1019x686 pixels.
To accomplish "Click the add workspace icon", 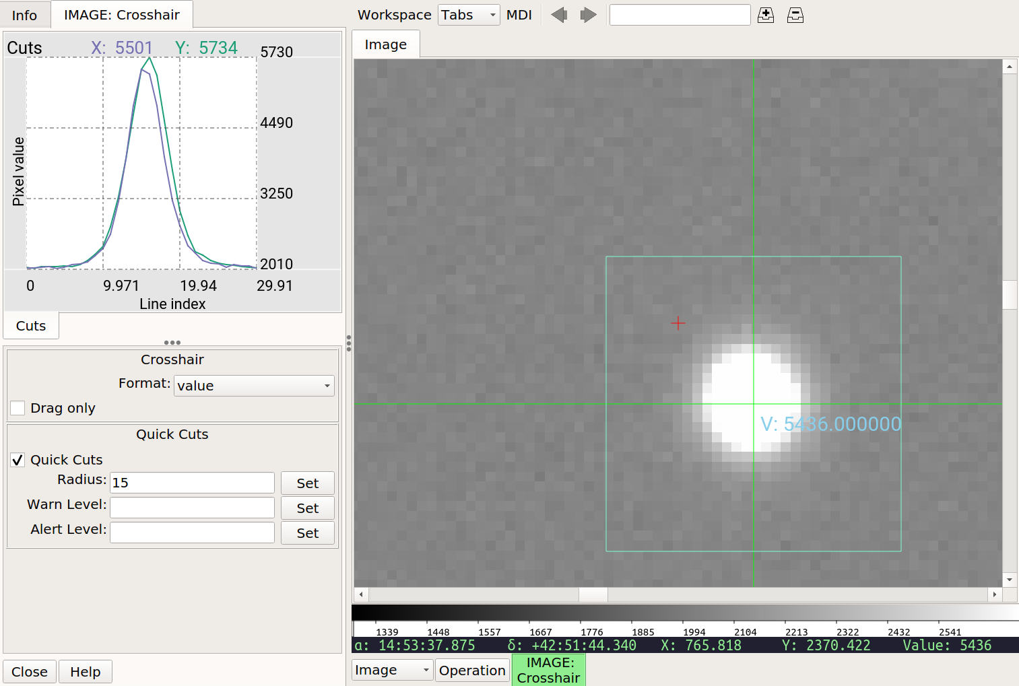I will 766,15.
